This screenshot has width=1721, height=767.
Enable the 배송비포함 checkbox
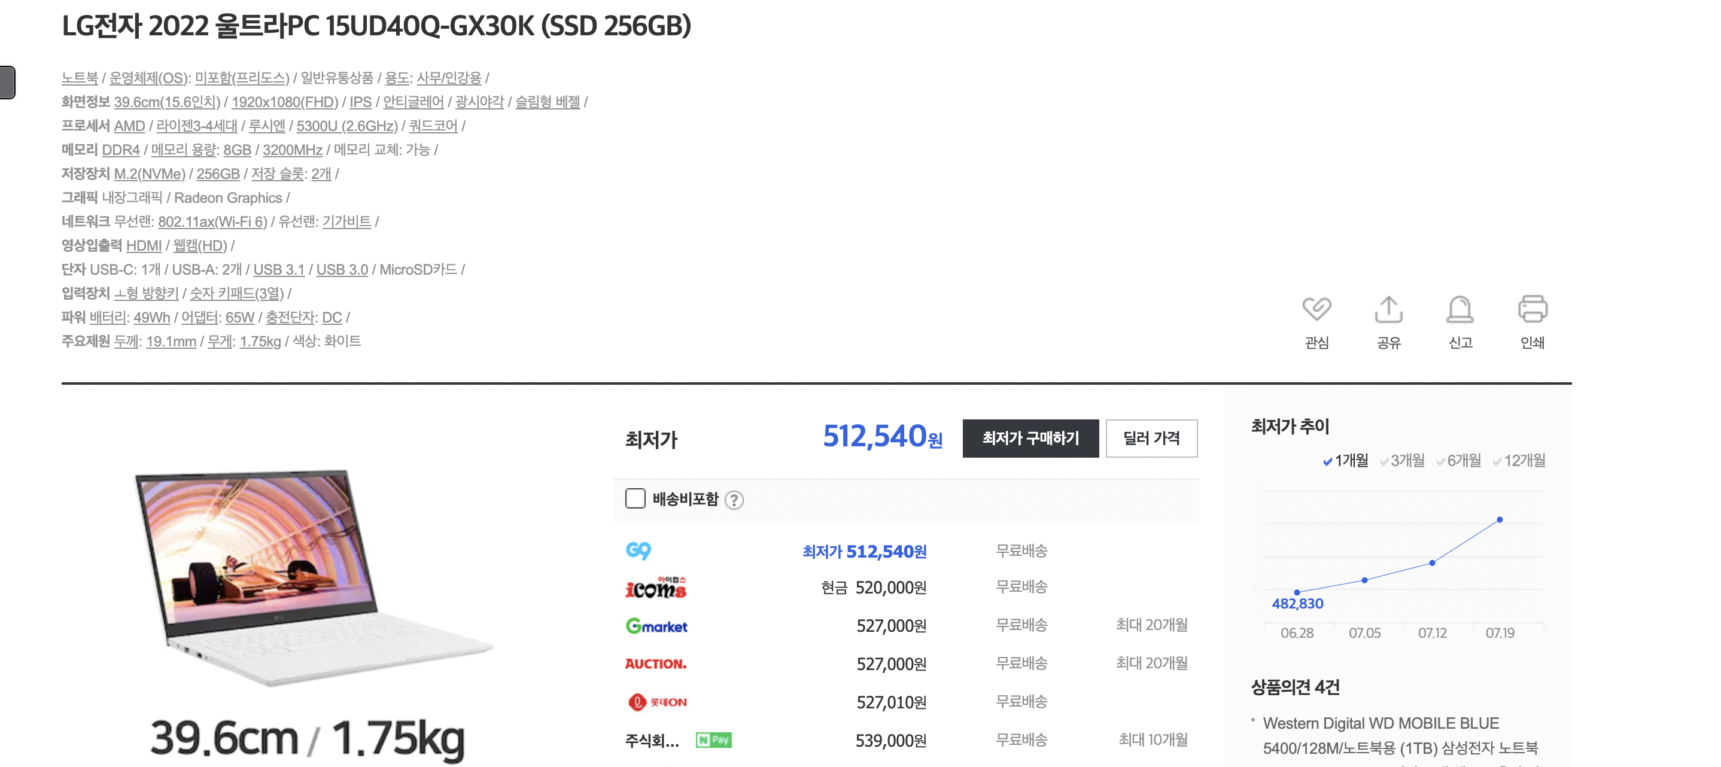[x=636, y=498]
